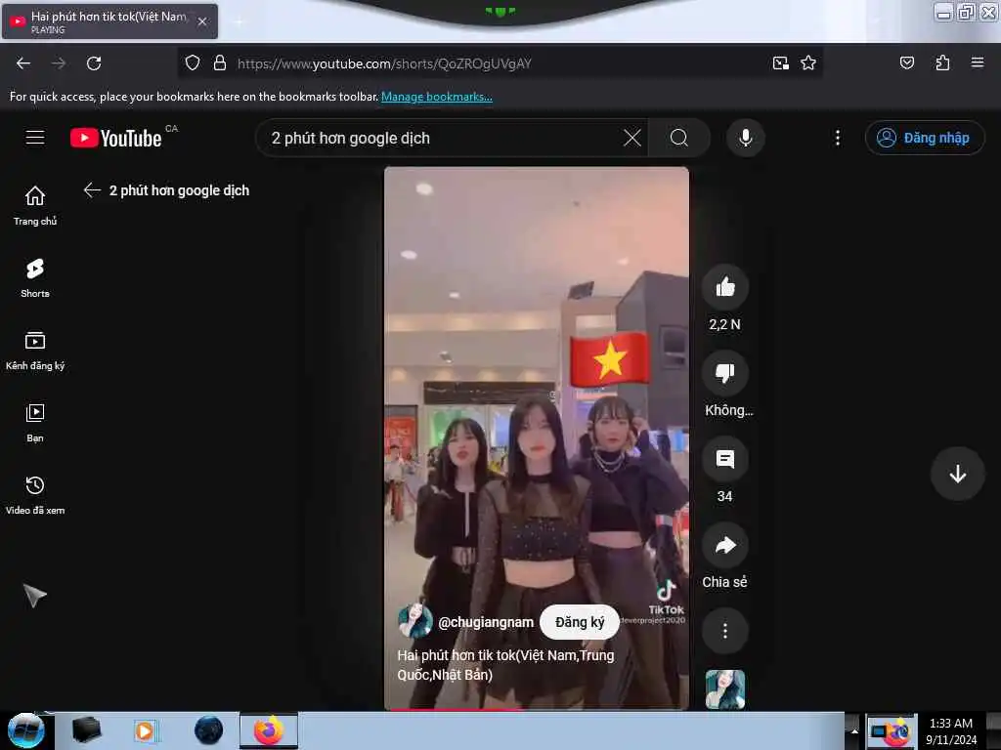The image size is (1001, 750).
Task: Bookmark this page with star
Action: 808,62
